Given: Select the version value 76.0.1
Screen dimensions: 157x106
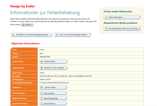Looking at the screenshot, I should pyautogui.click(x=41, y=53).
